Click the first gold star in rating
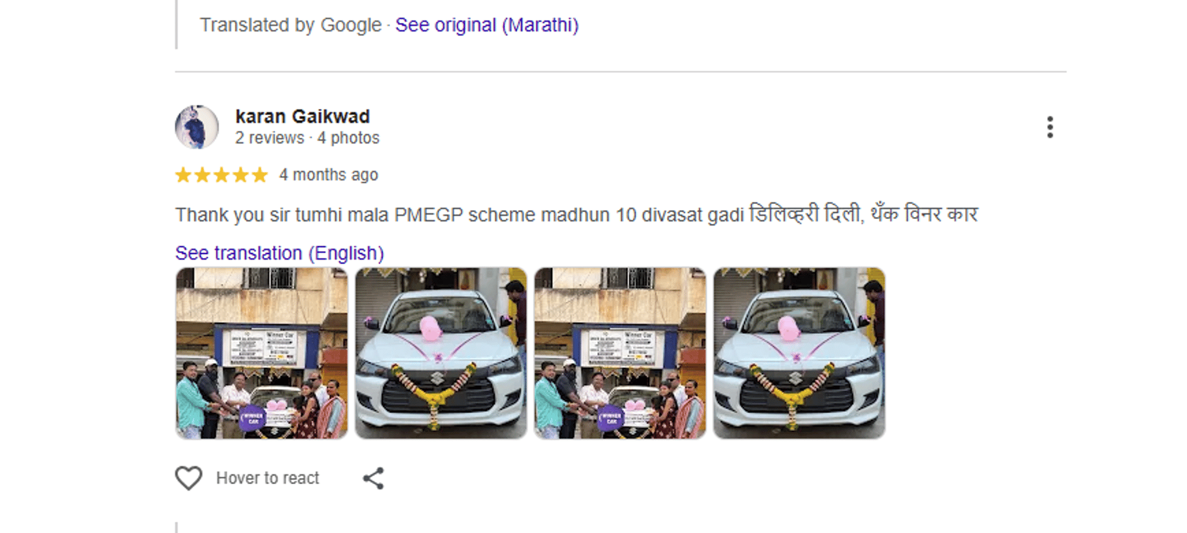Screen dimensions: 1187x533 pyautogui.click(x=183, y=175)
